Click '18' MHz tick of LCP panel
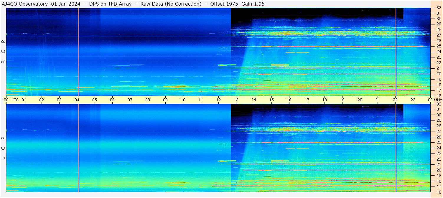Screen dimensions: 443x198 pos(439,181)
